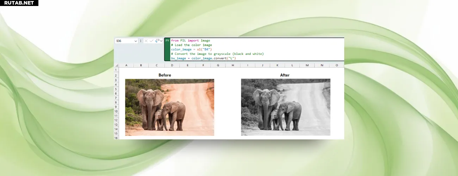Select column G header

[x=218, y=65]
